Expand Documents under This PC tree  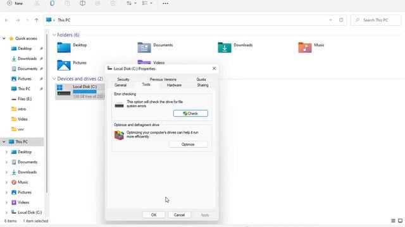coord(6,162)
